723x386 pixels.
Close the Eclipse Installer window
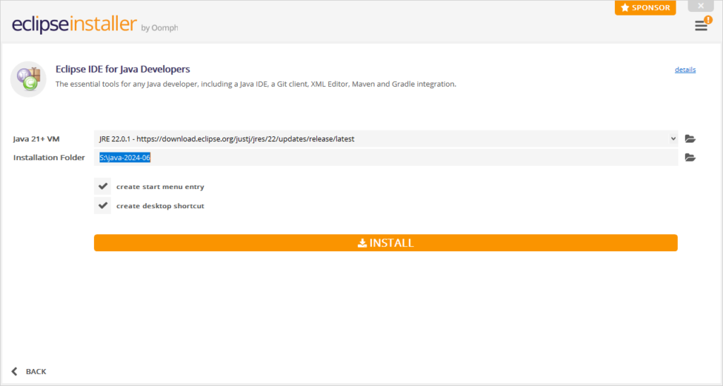[x=701, y=6]
